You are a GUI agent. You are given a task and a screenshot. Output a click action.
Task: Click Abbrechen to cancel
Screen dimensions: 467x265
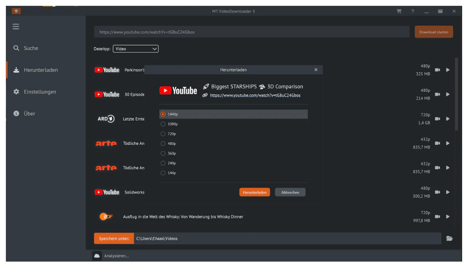click(x=290, y=193)
